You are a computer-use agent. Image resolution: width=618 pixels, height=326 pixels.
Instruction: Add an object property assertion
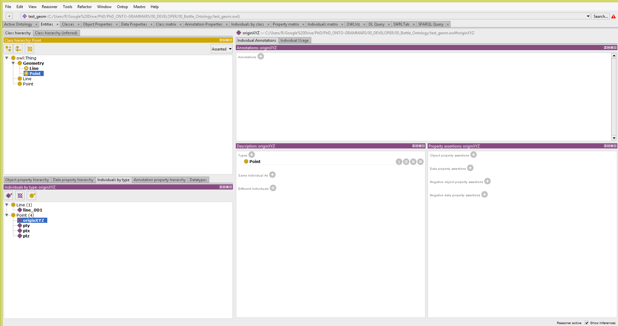[474, 155]
